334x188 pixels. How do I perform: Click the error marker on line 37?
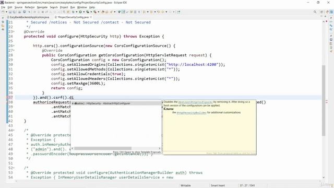point(7,98)
